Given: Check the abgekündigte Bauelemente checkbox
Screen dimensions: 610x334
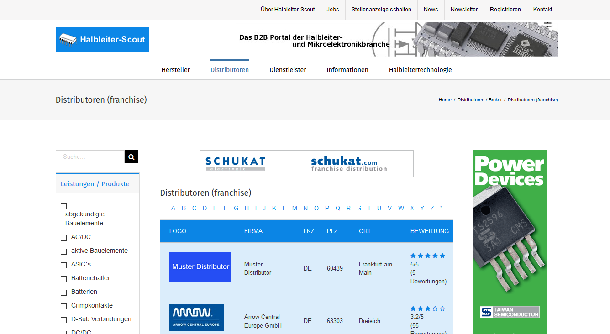Looking at the screenshot, I should 63,206.
